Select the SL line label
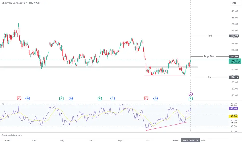242x143 pixels. coord(210,77)
